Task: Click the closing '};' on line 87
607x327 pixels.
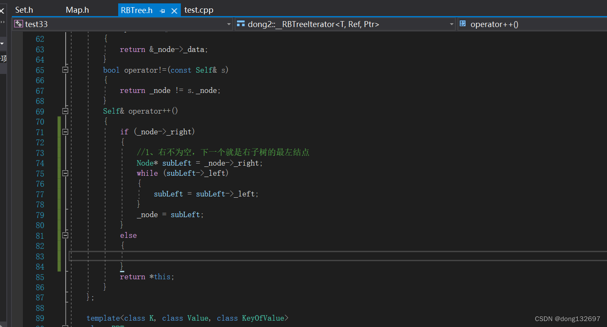Action: 90,297
